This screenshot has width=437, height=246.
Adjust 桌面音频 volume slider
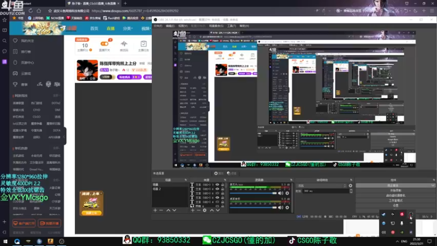click(253, 208)
